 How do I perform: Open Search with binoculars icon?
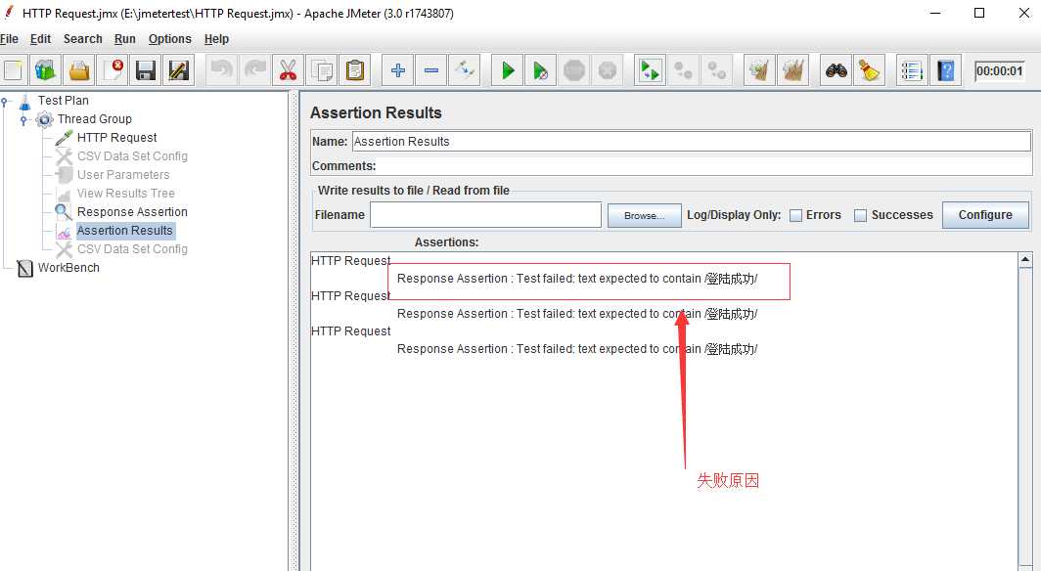pyautogui.click(x=836, y=69)
